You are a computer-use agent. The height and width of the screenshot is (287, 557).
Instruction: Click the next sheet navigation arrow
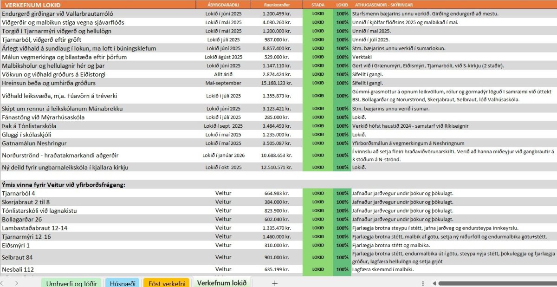17,283
